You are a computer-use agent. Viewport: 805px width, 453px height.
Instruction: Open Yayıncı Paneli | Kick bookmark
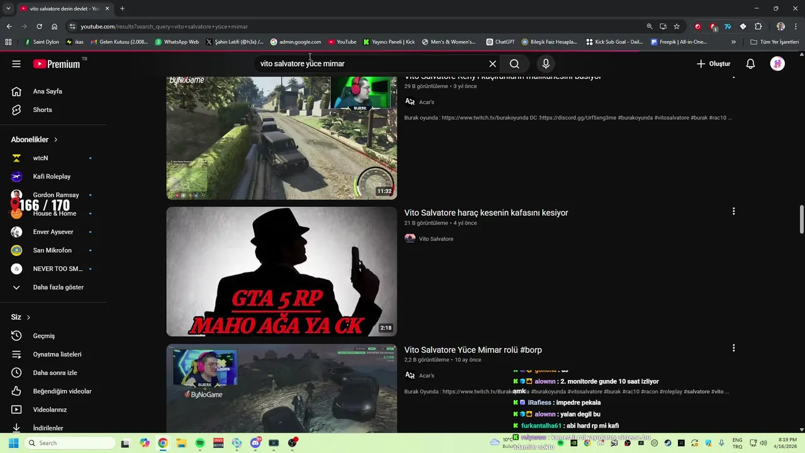(x=389, y=42)
